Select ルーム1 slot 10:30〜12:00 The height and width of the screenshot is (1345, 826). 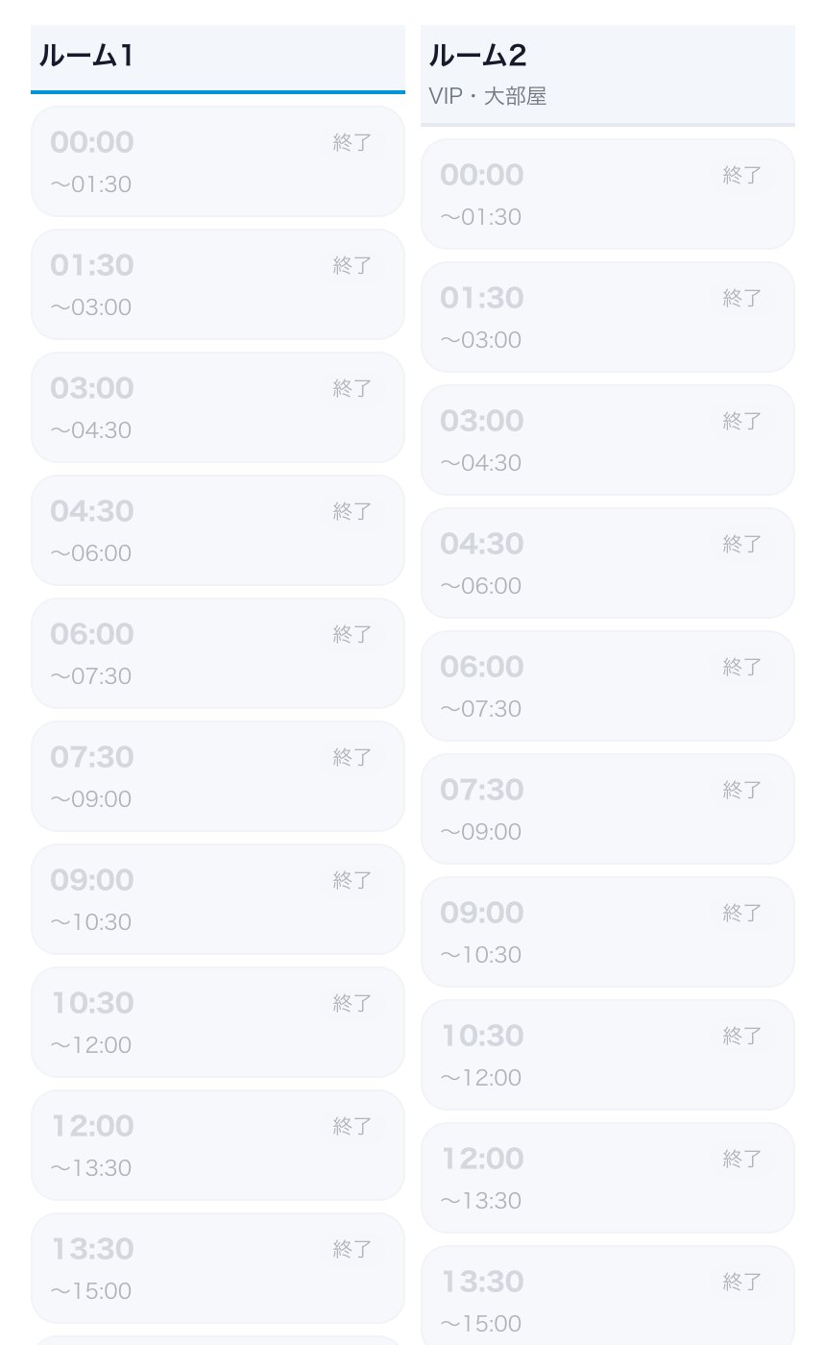pos(218,1022)
